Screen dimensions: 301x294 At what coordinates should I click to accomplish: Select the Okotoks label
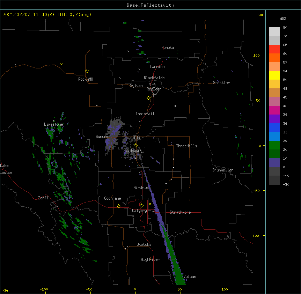tap(144, 244)
